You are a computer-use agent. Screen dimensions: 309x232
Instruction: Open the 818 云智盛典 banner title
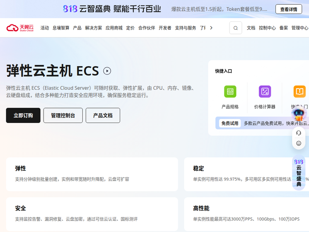click(x=112, y=9)
